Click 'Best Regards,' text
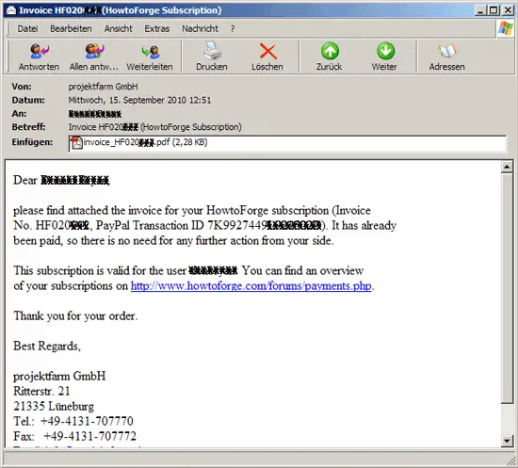The image size is (518, 468). (x=47, y=347)
